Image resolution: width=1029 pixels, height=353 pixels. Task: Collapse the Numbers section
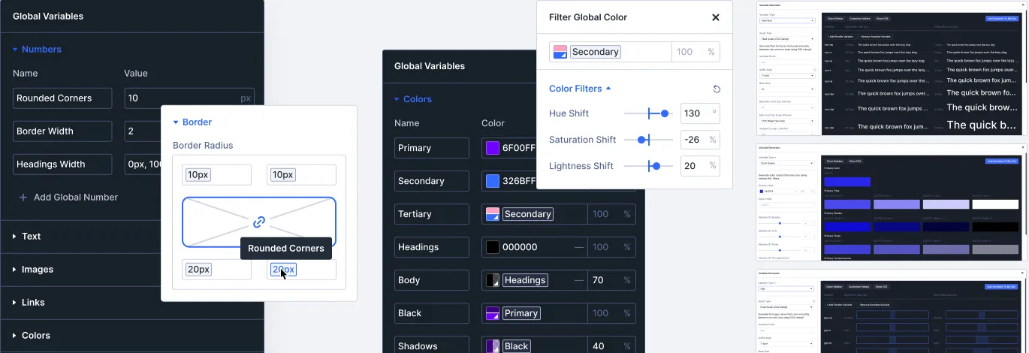point(14,50)
